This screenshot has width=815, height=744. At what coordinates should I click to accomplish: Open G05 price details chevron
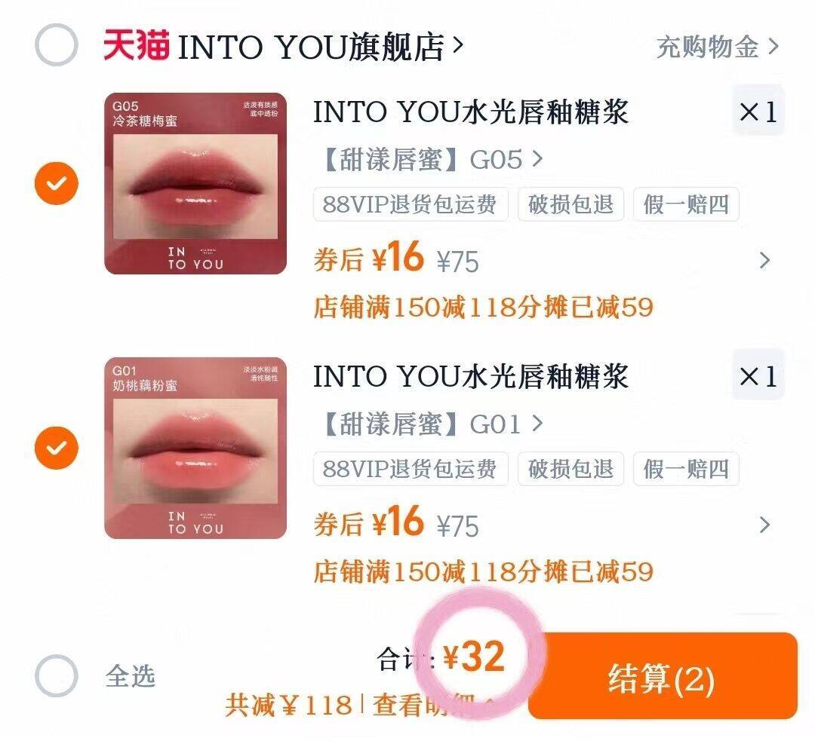(764, 260)
